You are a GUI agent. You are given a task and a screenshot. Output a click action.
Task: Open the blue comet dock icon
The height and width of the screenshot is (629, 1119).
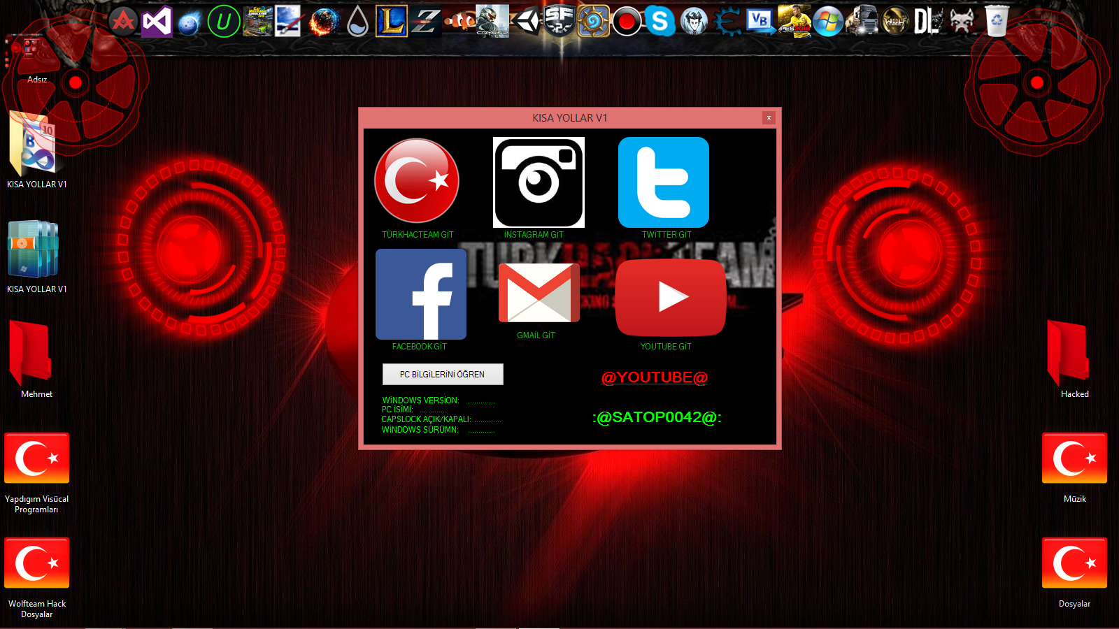(190, 22)
